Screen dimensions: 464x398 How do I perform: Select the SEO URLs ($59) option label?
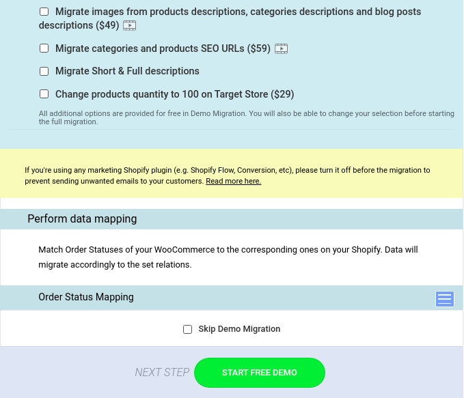(x=163, y=48)
